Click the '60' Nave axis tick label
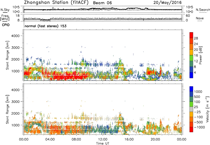 coord(188,16)
